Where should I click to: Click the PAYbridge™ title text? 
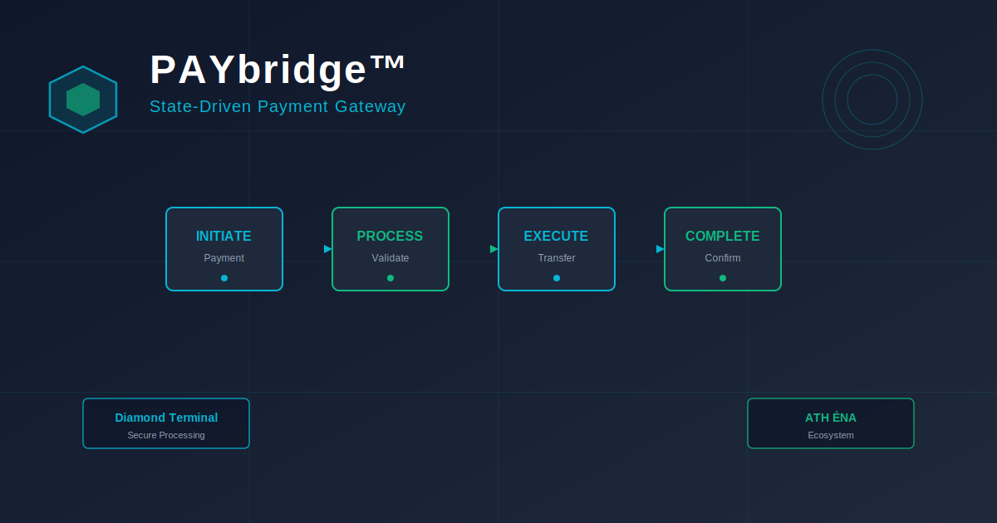pyautogui.click(x=278, y=70)
